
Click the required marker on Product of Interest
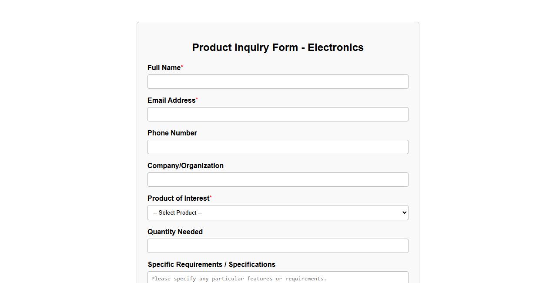(211, 198)
